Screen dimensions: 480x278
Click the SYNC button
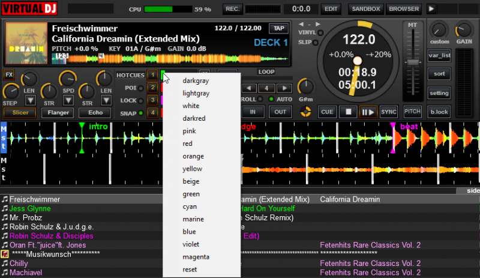(x=388, y=112)
